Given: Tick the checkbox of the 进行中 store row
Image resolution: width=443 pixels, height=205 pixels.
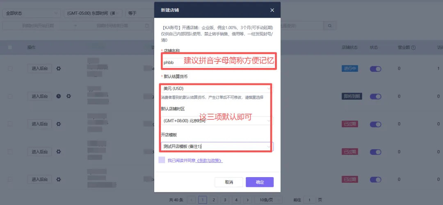Looking at the screenshot, I should pos(10,68).
